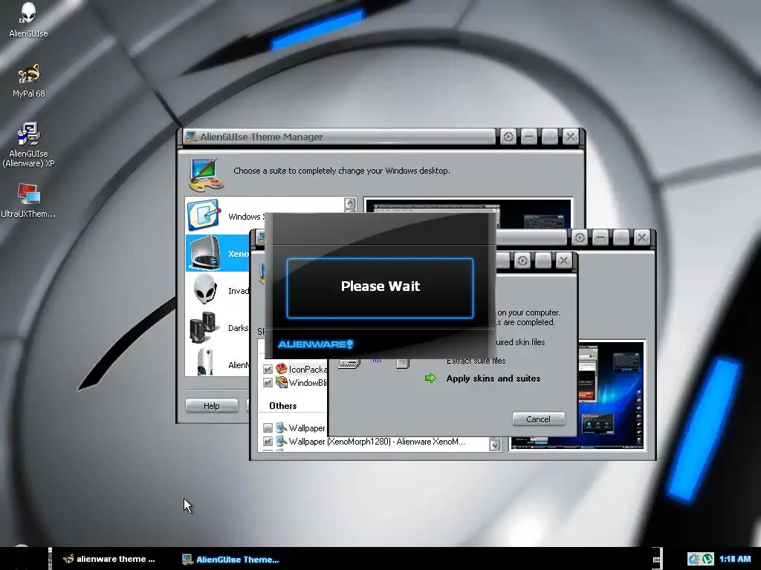This screenshot has height=570, width=761.
Task: Click the paint palette icon in Theme Manager
Action: tap(206, 175)
